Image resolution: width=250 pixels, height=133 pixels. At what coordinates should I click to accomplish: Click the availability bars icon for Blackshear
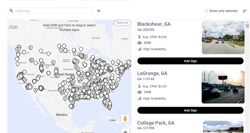point(140,49)
